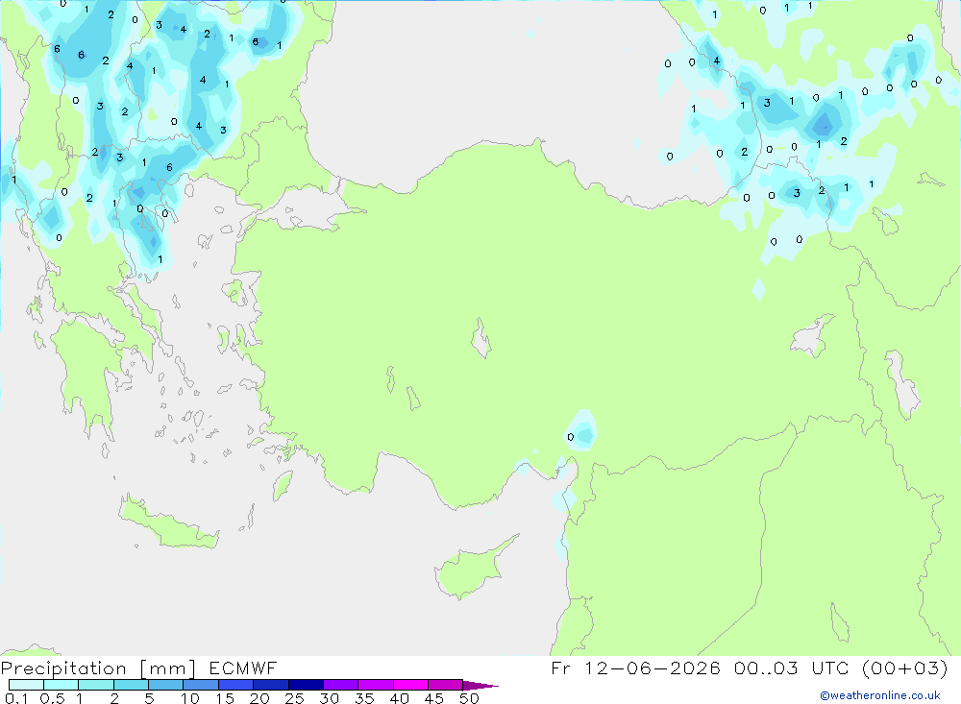Screen dimensions: 961x704
Task: Click the above-50 mm legend arrow tip
Action: 480,686
